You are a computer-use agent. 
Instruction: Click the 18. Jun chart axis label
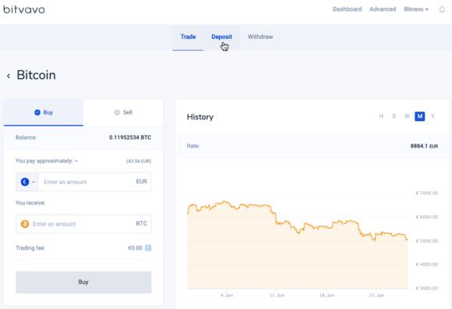(x=327, y=296)
